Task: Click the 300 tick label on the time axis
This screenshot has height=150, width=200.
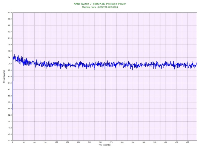Action: pos(122,142)
